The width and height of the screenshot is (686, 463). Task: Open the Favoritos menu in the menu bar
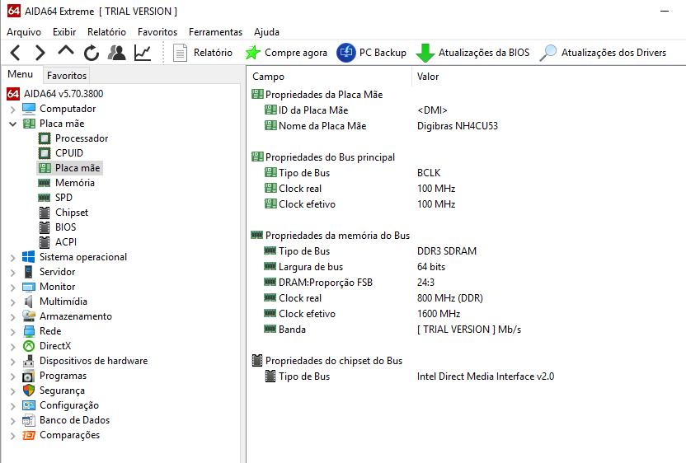[157, 32]
